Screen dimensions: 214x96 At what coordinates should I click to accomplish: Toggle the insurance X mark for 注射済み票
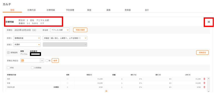(x=68, y=87)
